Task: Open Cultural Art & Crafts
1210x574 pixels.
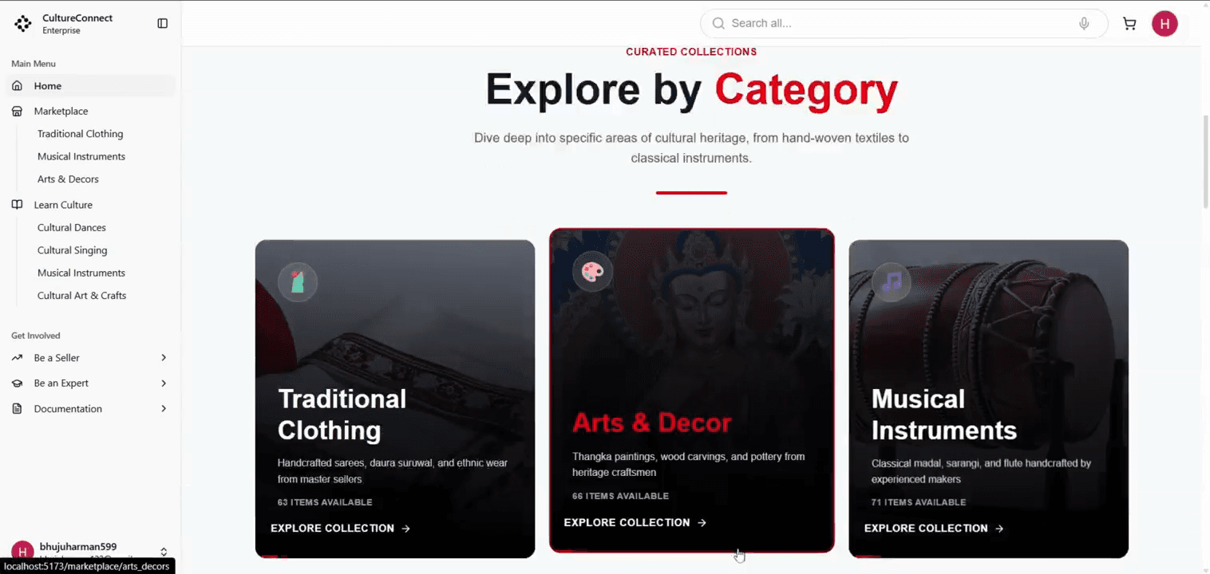Action: [81, 296]
